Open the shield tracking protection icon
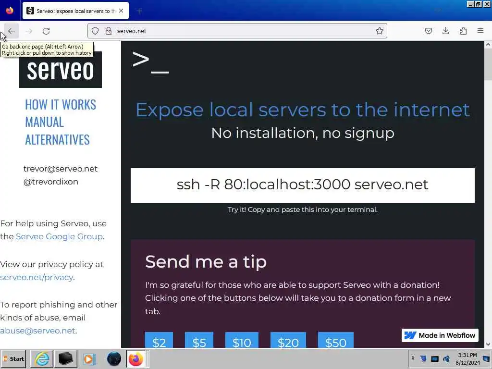The image size is (492, 369). click(95, 31)
